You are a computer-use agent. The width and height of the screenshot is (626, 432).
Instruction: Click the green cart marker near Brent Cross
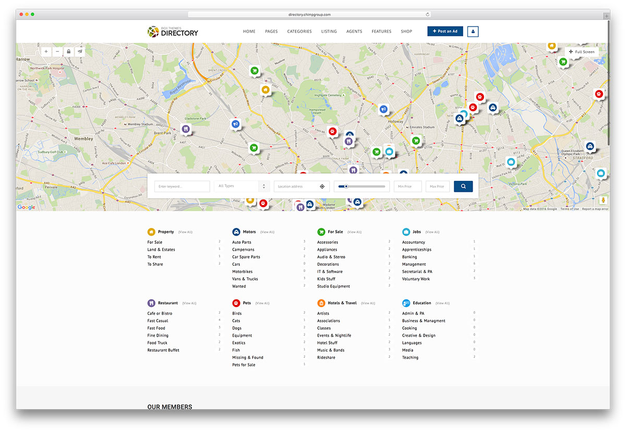click(x=254, y=70)
